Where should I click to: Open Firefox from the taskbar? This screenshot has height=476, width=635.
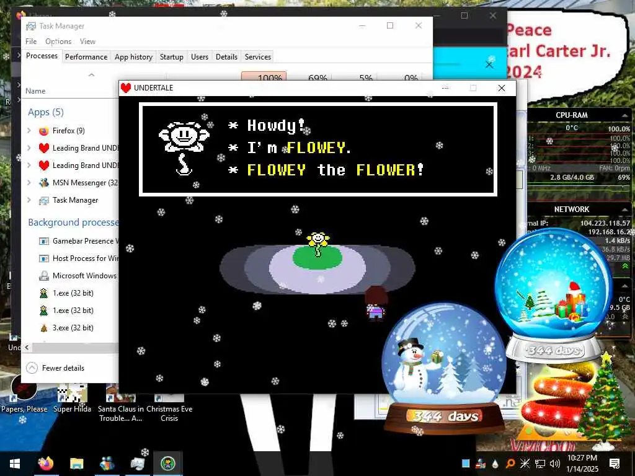(x=46, y=464)
